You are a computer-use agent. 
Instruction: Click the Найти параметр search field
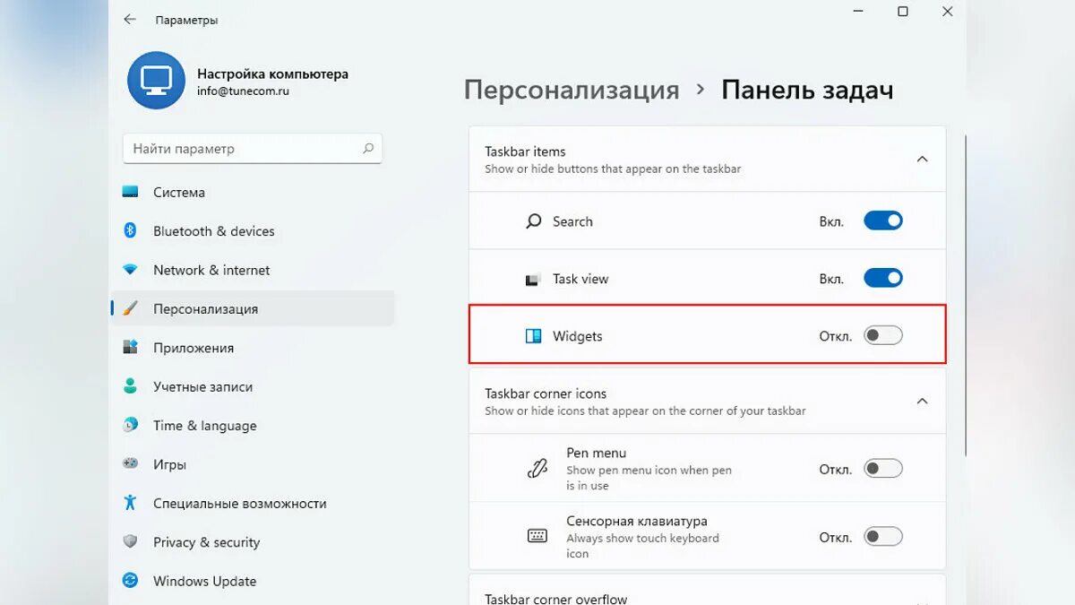[x=253, y=149]
